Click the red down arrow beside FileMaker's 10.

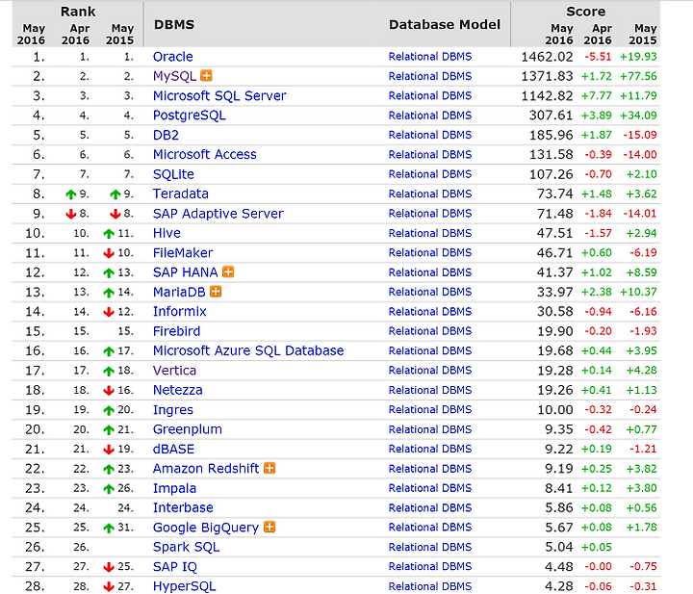click(x=109, y=253)
